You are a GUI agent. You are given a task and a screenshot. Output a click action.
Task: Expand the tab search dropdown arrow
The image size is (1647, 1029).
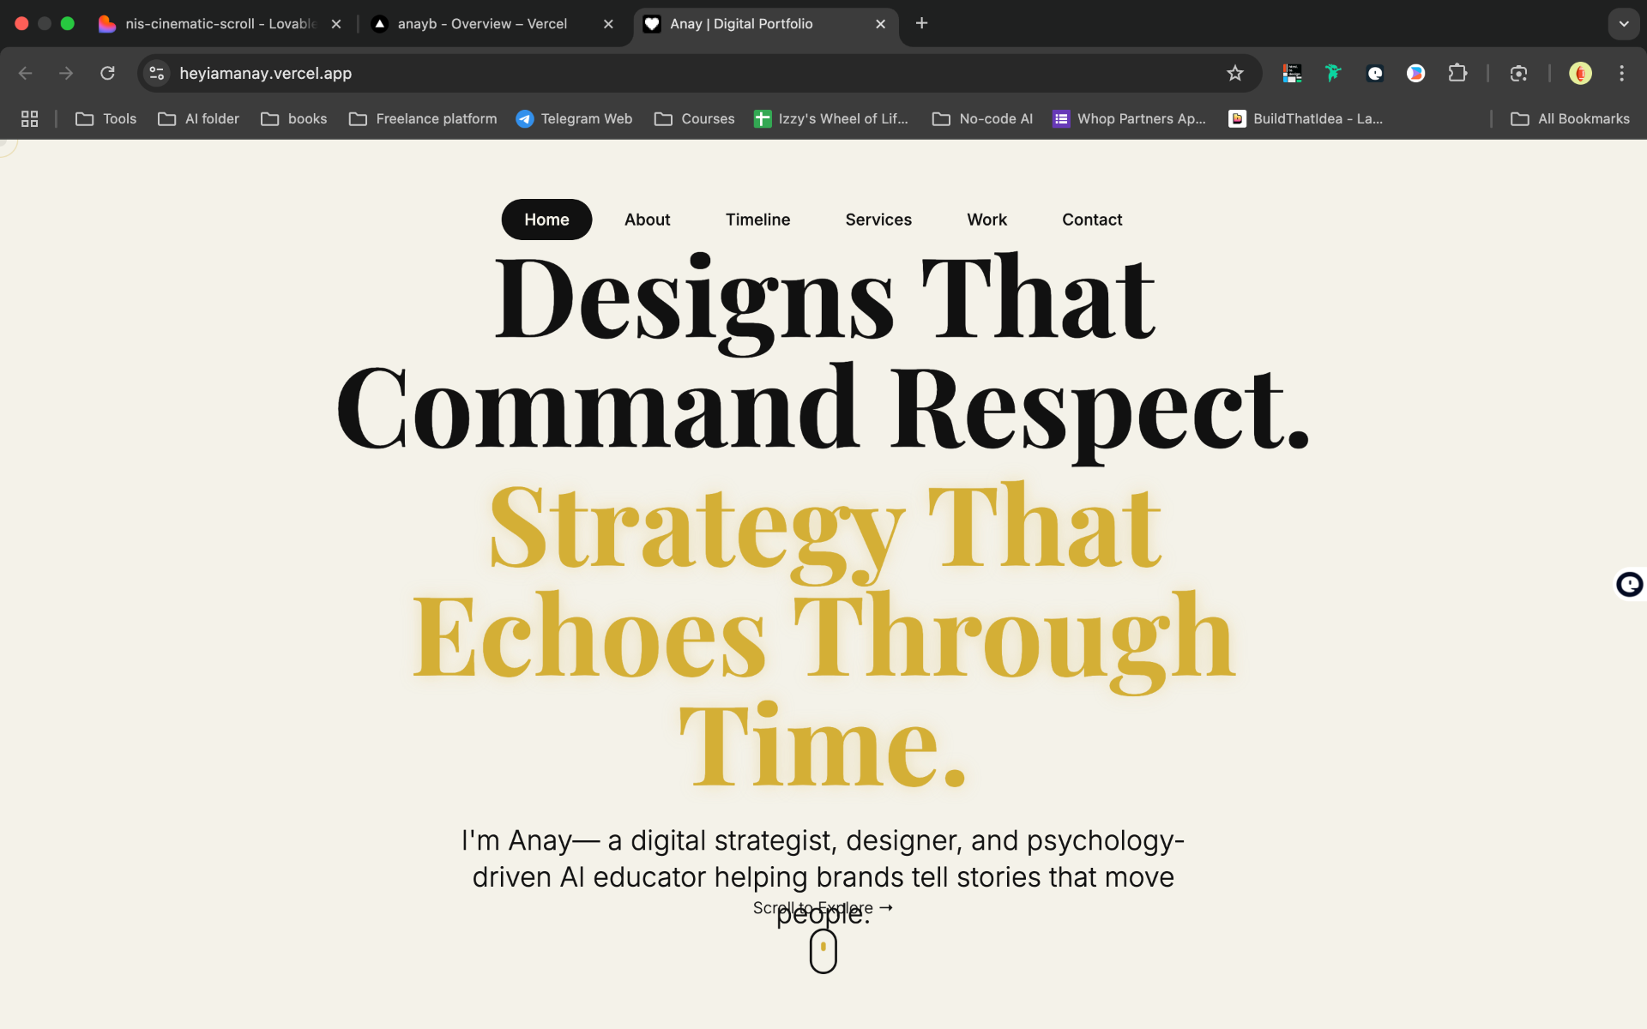(1623, 23)
